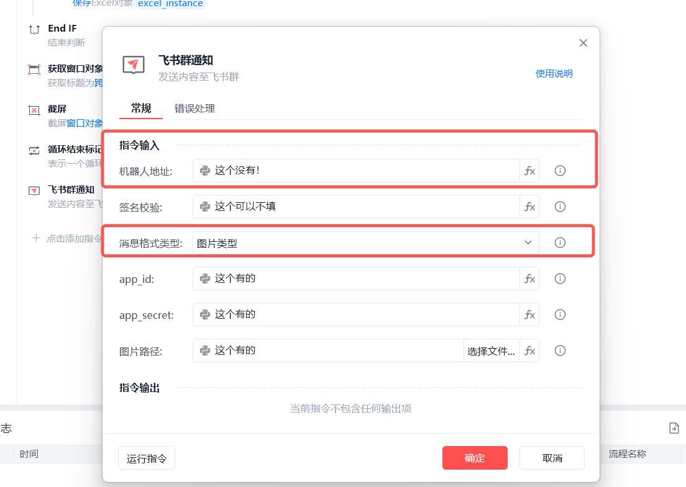This screenshot has width=686, height=487.
Task: Click the 指令输入 section heading
Action: pos(139,145)
